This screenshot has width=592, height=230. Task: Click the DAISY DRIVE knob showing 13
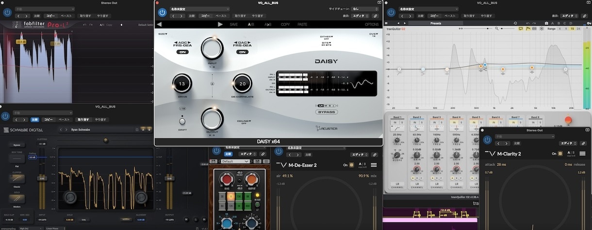click(182, 84)
